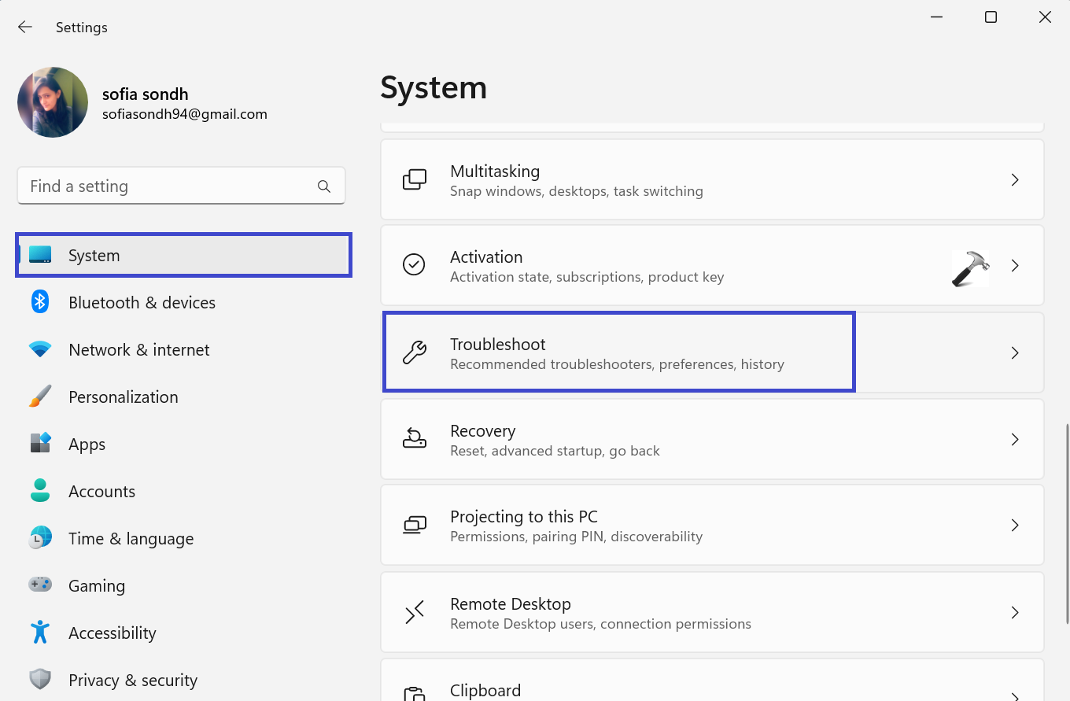The image size is (1070, 701).
Task: Click the Network & internet Wi-Fi icon
Action: [x=40, y=349]
